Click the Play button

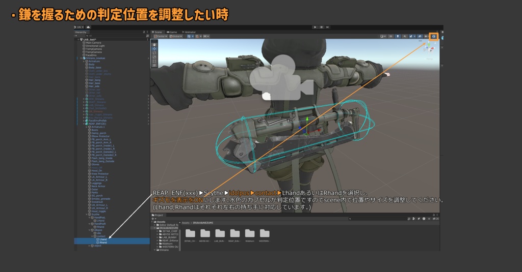coord(315,27)
